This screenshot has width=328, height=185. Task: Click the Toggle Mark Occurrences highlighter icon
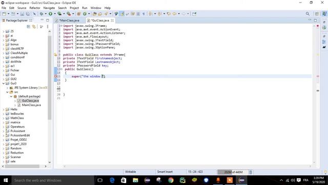122,14
